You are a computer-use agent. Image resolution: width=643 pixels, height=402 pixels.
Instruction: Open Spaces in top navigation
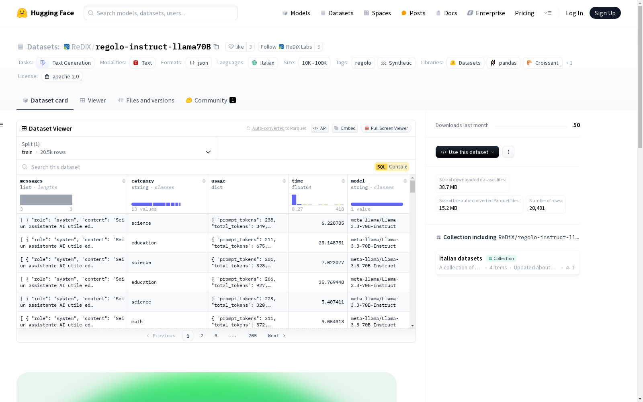point(377,13)
